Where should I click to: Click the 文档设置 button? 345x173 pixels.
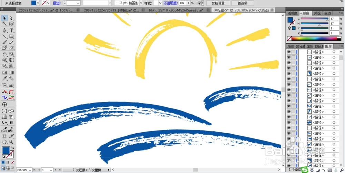218,3
